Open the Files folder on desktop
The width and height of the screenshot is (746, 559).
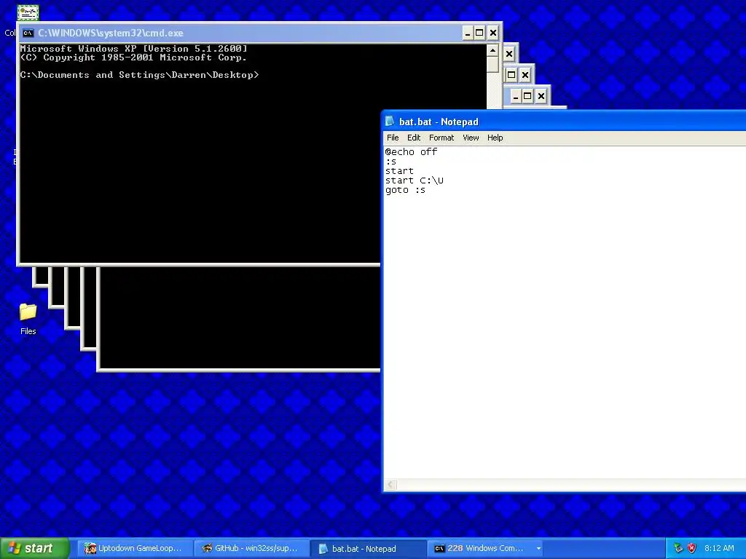(x=28, y=319)
